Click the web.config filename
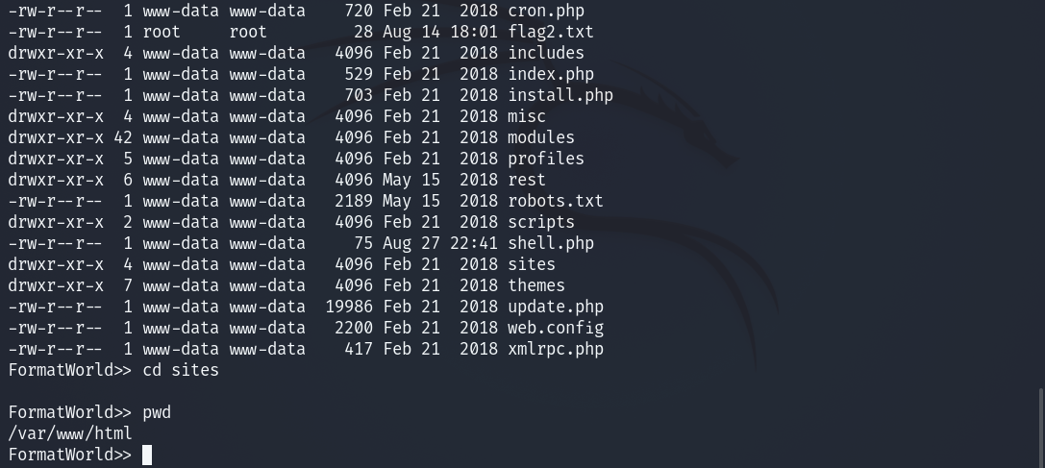The image size is (1045, 468). click(x=556, y=328)
